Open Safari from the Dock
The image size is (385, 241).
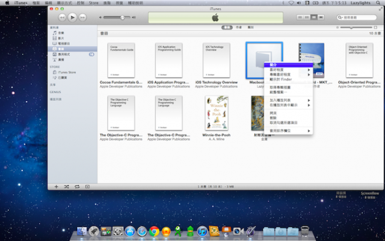coord(142,231)
